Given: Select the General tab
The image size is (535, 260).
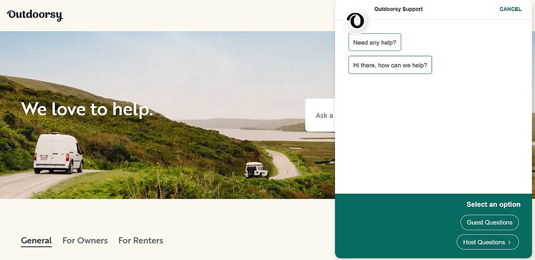Looking at the screenshot, I should [x=37, y=241].
